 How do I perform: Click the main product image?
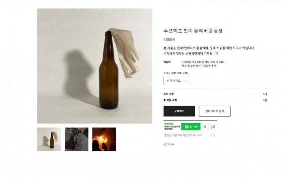95,66
